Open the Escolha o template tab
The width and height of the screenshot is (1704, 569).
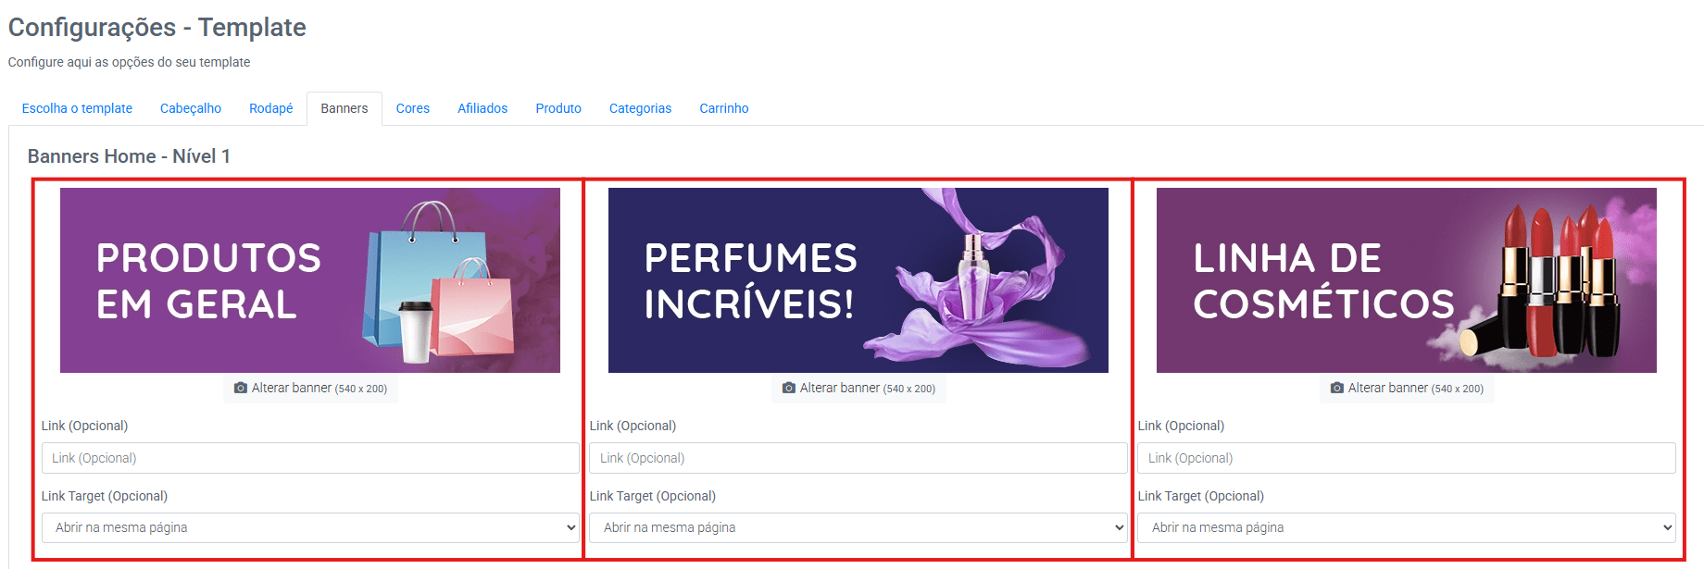[77, 108]
